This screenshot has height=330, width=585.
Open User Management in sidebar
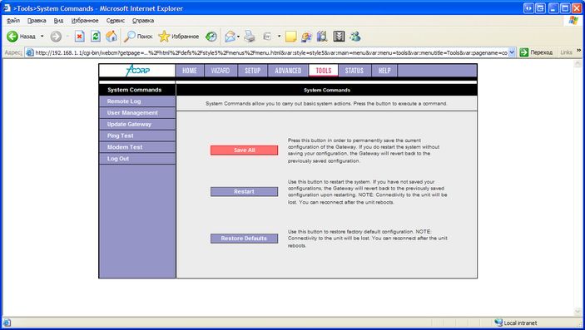pyautogui.click(x=137, y=112)
